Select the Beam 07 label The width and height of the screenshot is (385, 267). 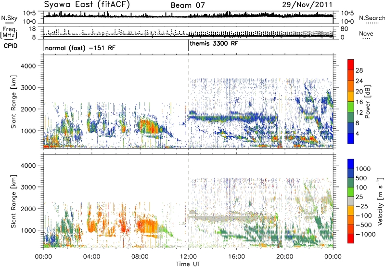click(187, 5)
